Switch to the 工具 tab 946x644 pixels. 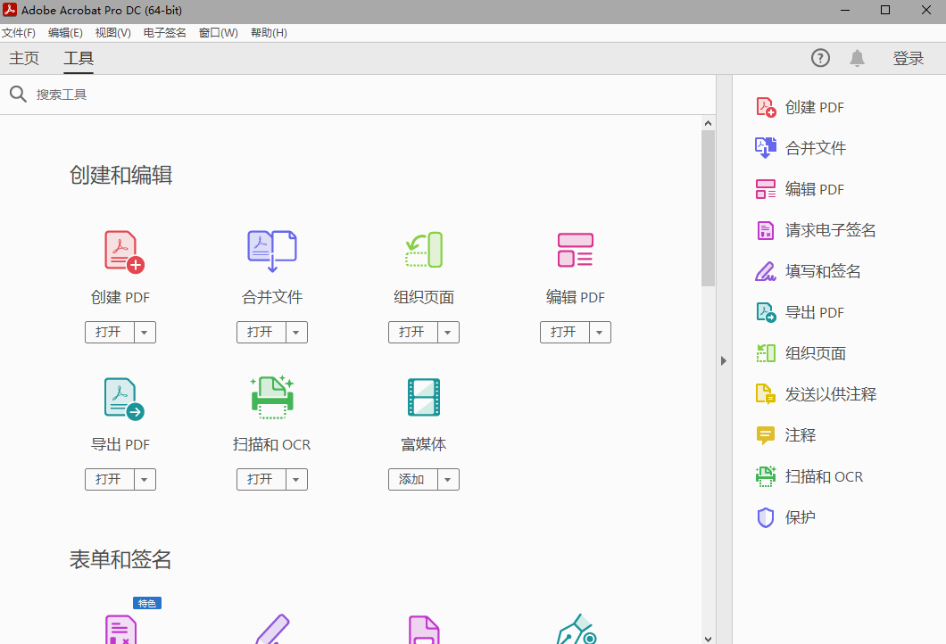point(79,58)
